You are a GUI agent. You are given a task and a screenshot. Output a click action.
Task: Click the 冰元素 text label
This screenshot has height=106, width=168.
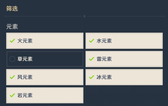pyautogui.click(x=104, y=77)
